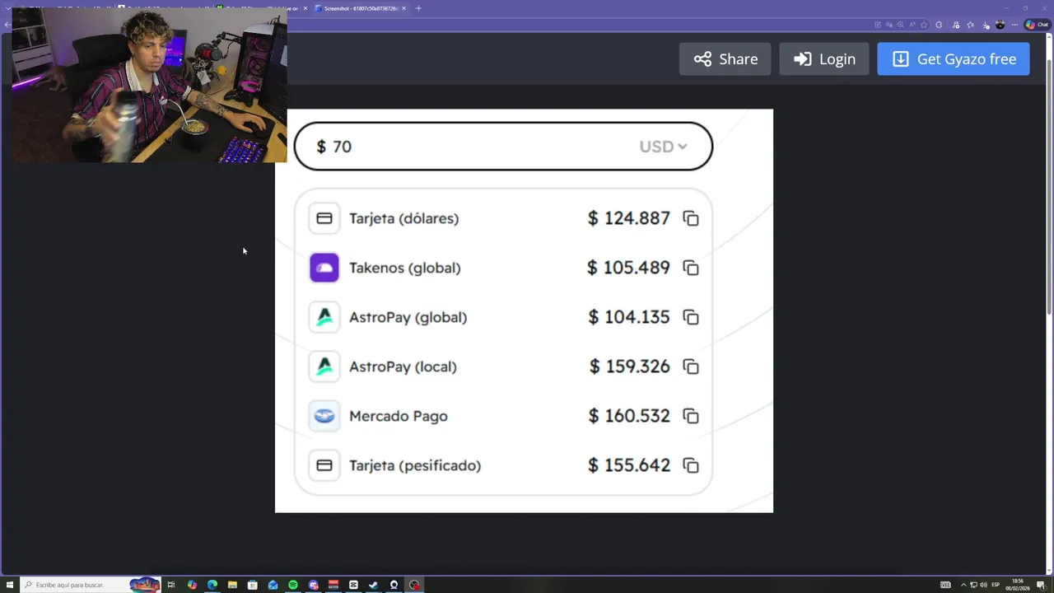Open Microsoft Store from the taskbar
Image resolution: width=1054 pixels, height=593 pixels.
[253, 585]
